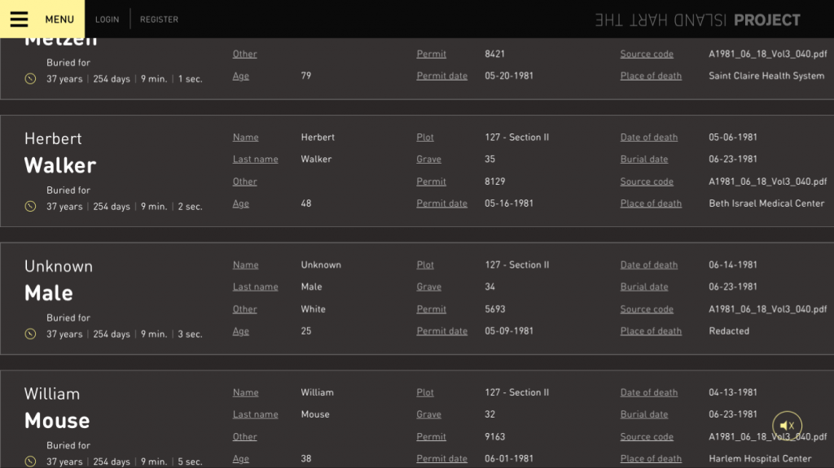Go to the Hart Island Project home logo

click(x=697, y=20)
